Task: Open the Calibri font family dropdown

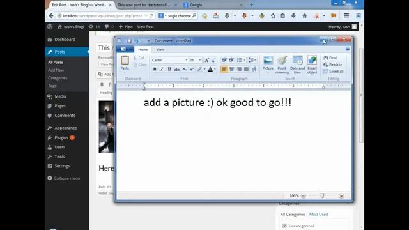Action: click(187, 60)
